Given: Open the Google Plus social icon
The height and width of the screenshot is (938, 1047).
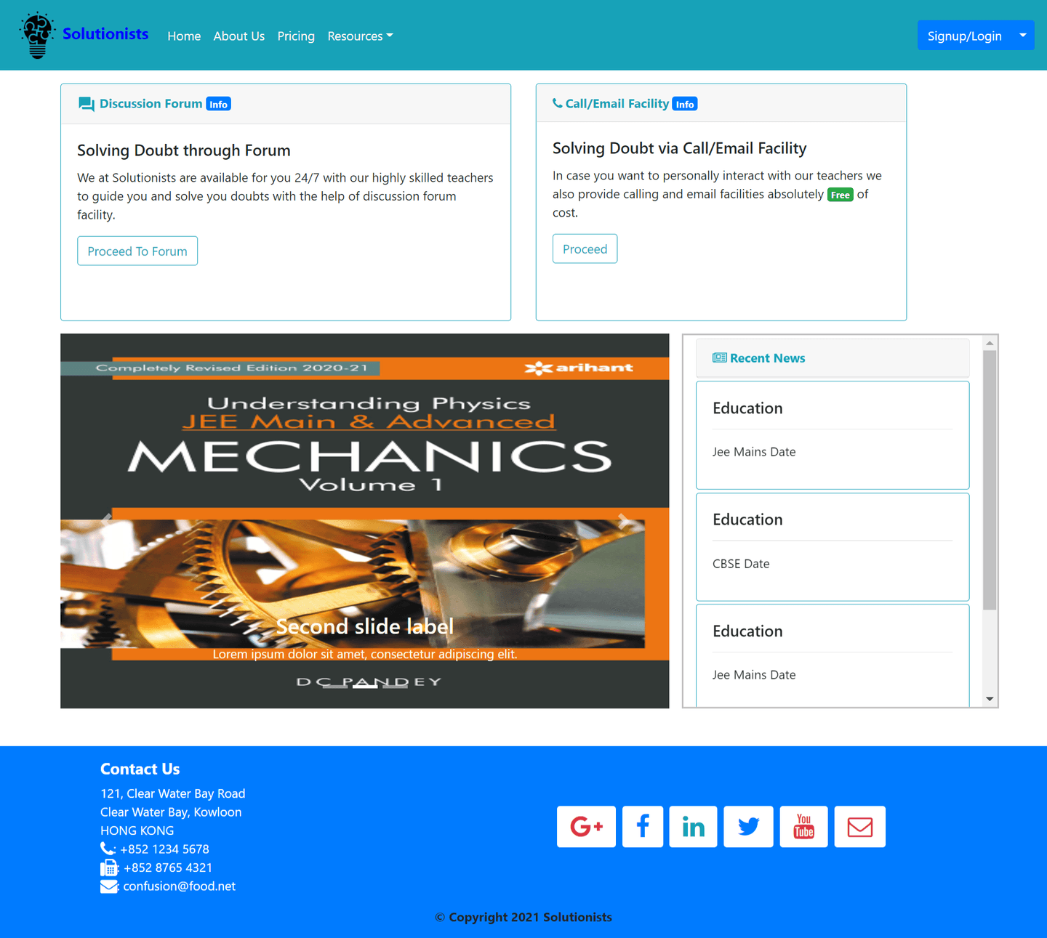Looking at the screenshot, I should point(586,826).
